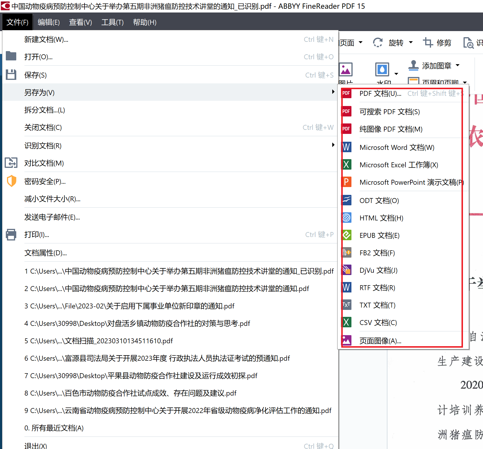Open the watermark dropdown arrow
The width and height of the screenshot is (483, 449).
pyautogui.click(x=396, y=74)
